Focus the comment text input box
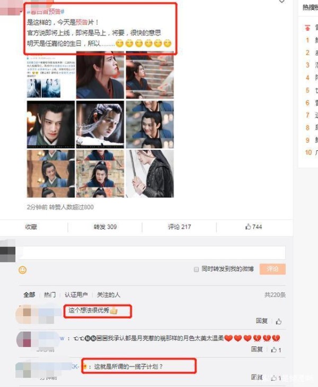 [153, 253]
